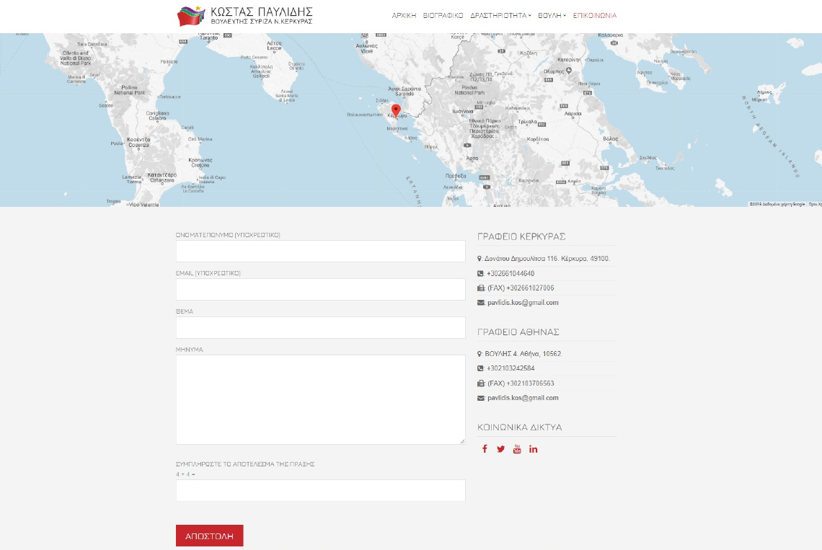Image resolution: width=822 pixels, height=550 pixels.
Task: Click the Corfu fax number +302661027006
Action: [x=530, y=288]
